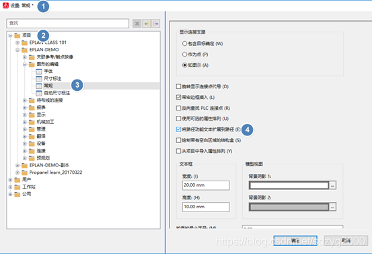Select the 如图示 (A) radio option
Screen dimensions: 372x254
point(184,65)
